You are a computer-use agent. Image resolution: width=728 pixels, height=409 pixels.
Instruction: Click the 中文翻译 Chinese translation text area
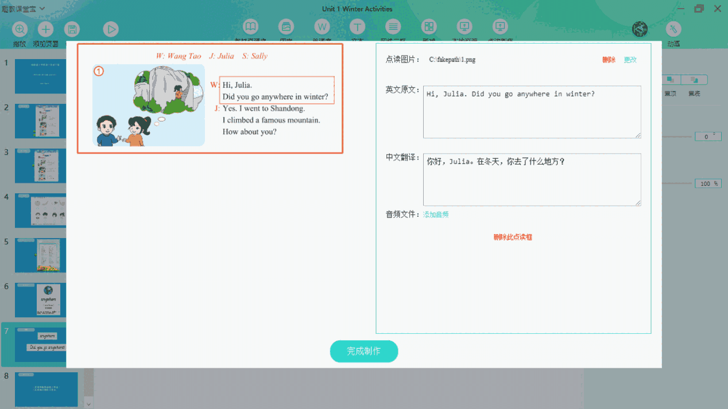tap(532, 180)
